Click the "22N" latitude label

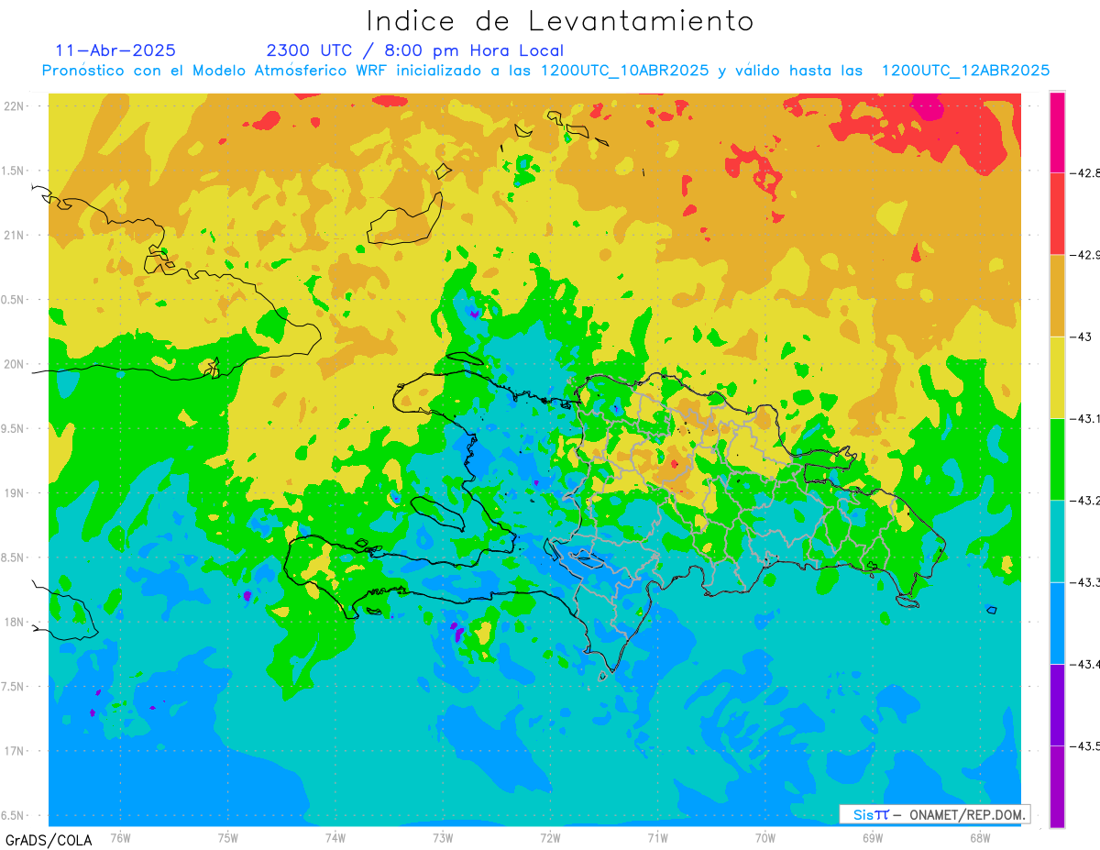tap(15, 106)
